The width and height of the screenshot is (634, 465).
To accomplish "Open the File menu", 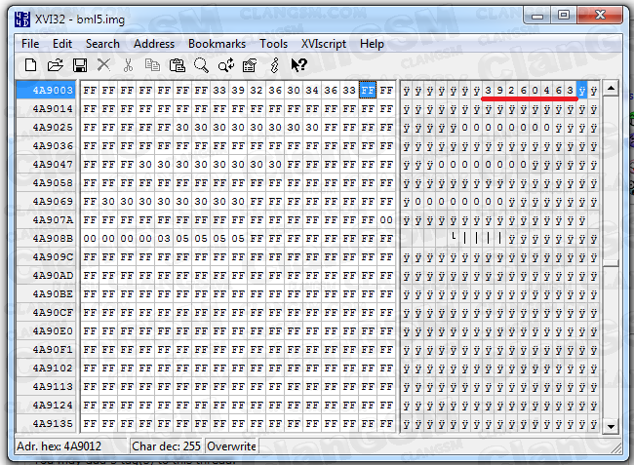I will click(x=30, y=44).
